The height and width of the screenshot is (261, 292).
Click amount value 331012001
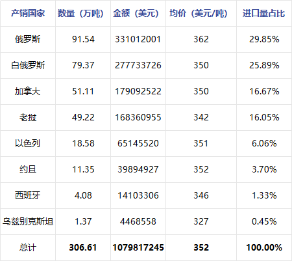[x=138, y=39]
